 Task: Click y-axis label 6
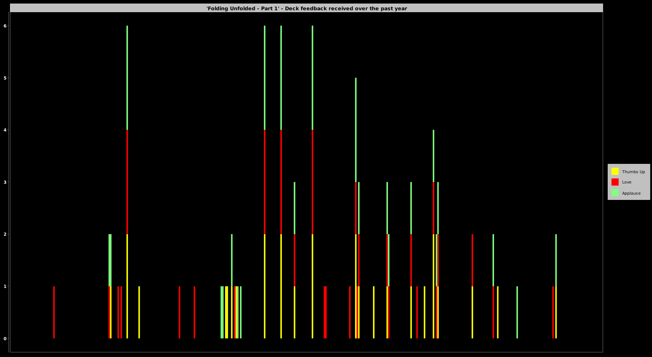coord(5,26)
